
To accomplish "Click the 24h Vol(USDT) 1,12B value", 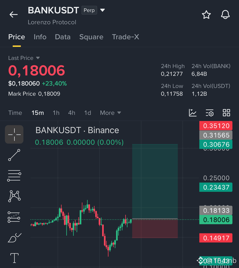I will pos(199,94).
